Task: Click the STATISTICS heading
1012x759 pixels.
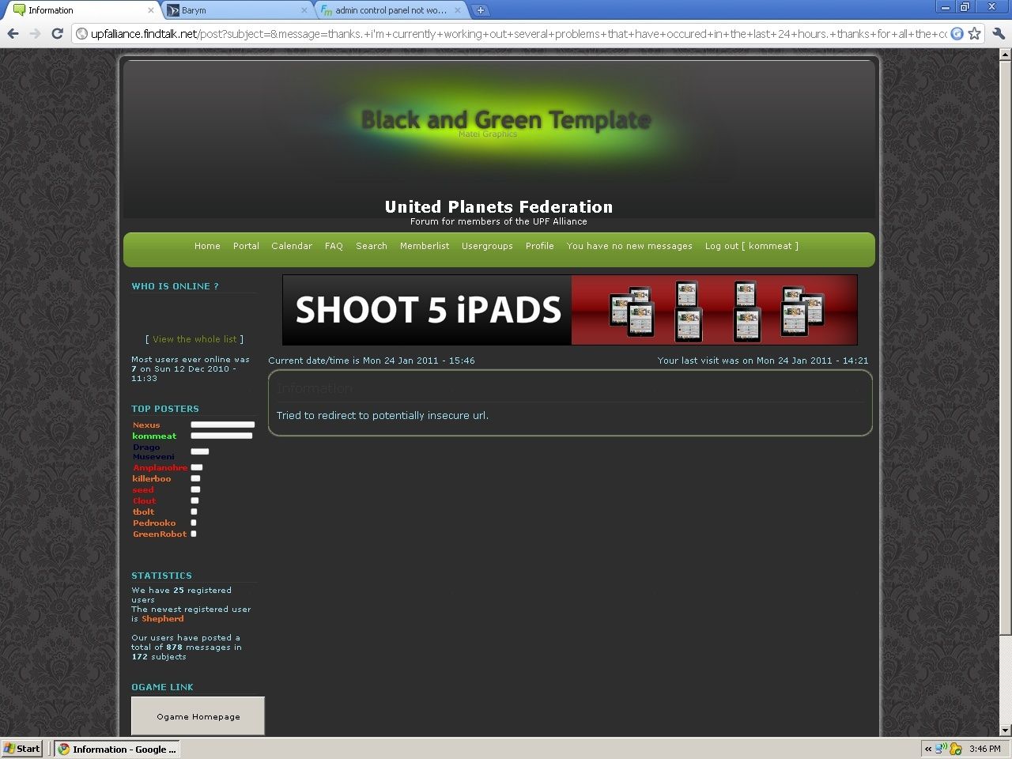Action: click(x=161, y=576)
